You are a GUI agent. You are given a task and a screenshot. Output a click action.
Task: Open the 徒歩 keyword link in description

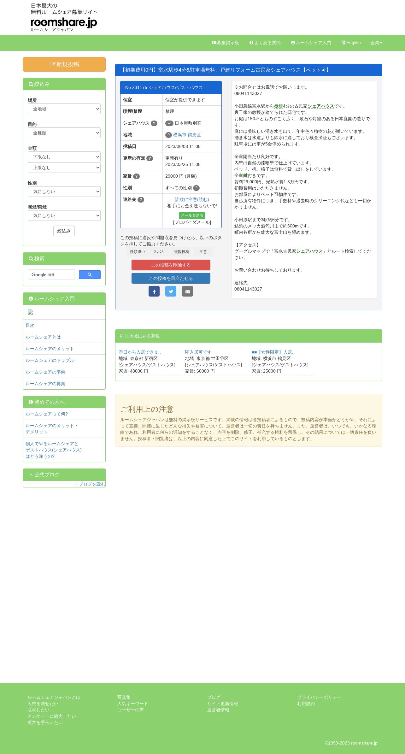pyautogui.click(x=279, y=106)
